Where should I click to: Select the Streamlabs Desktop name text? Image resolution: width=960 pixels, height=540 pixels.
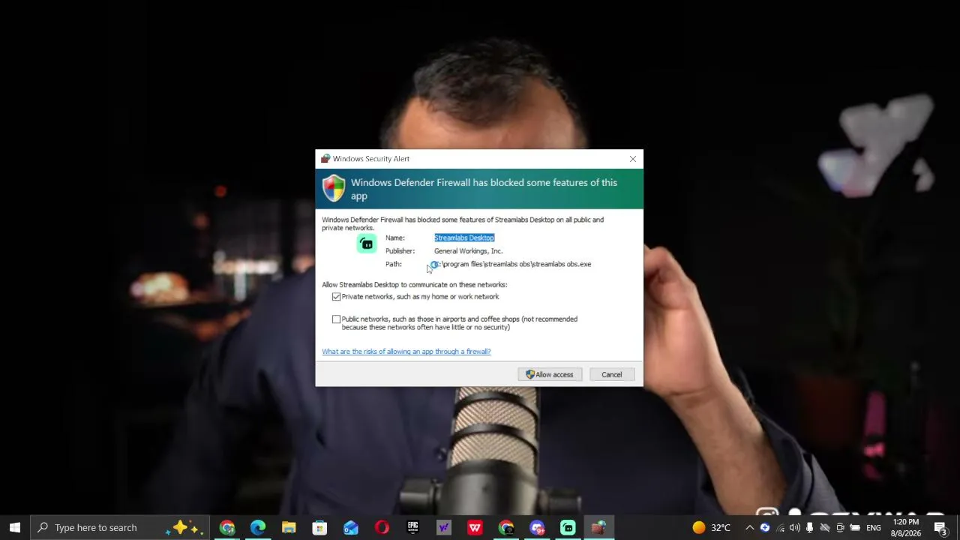pos(464,238)
